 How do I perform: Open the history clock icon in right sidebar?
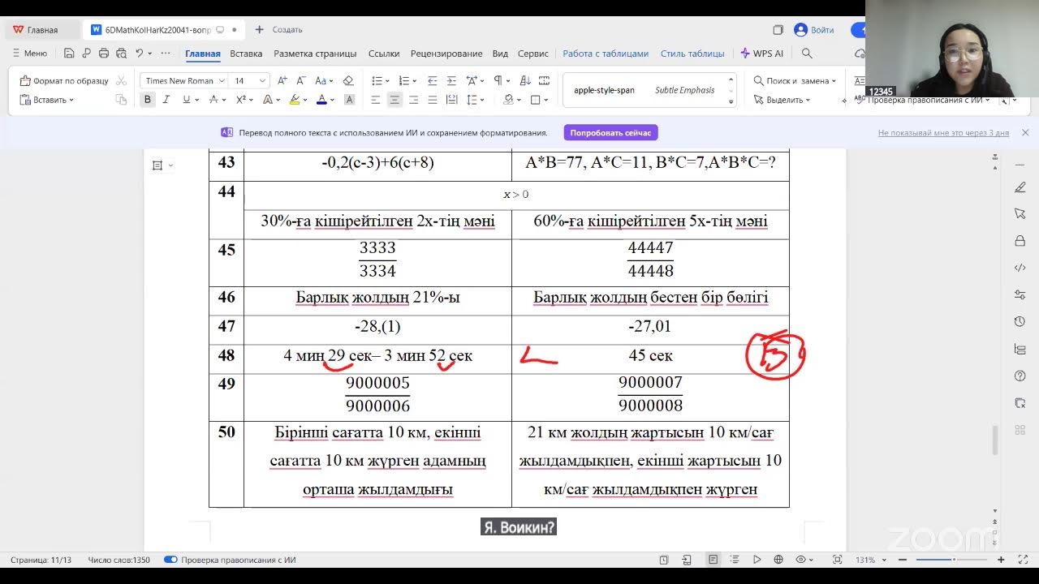(x=1020, y=322)
